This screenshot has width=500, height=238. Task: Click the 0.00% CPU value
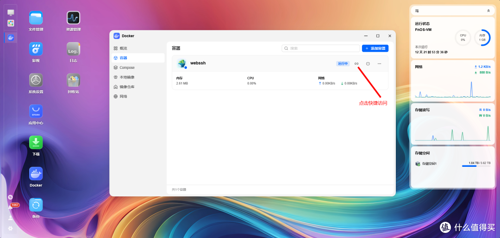tap(251, 83)
